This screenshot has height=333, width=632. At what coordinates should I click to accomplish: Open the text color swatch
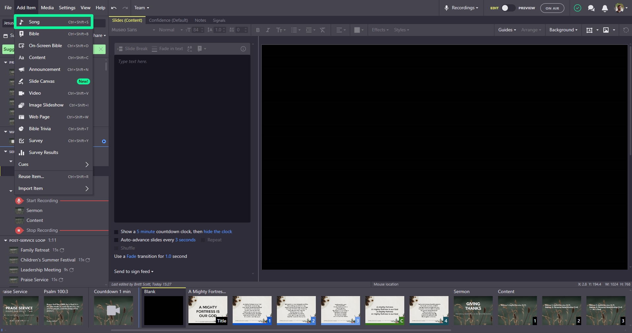click(357, 30)
